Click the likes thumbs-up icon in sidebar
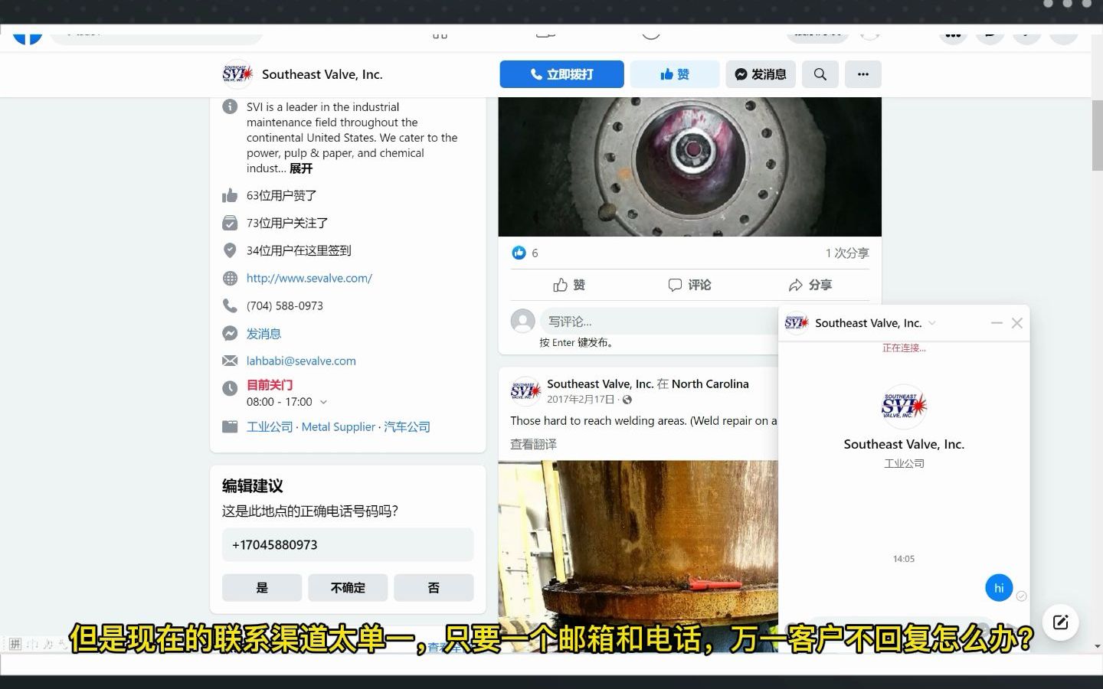This screenshot has height=689, width=1103. (230, 195)
